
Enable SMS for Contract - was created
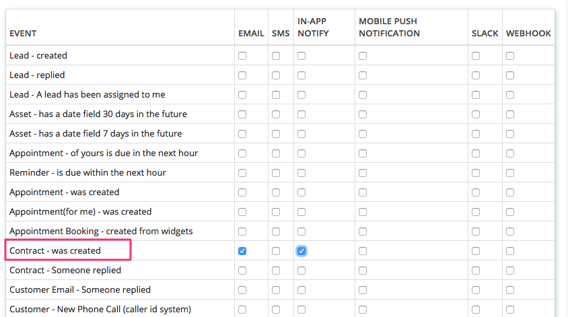pyautogui.click(x=276, y=251)
